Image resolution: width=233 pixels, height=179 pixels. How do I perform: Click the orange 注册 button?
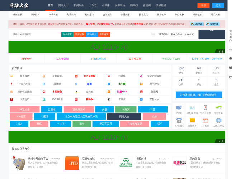pyautogui.click(x=203, y=5)
